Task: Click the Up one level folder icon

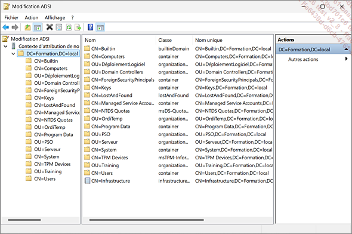Action: (27, 27)
